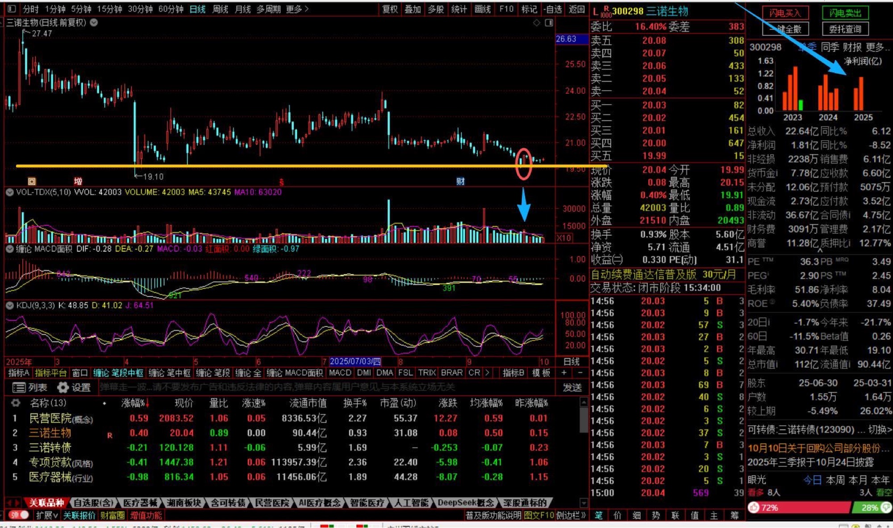Image resolution: width=893 pixels, height=528 pixels.
Task: Click the panel layout icon before 分时
Action: [x=12, y=9]
